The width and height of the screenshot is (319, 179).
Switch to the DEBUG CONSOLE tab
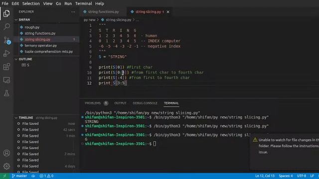(145, 103)
